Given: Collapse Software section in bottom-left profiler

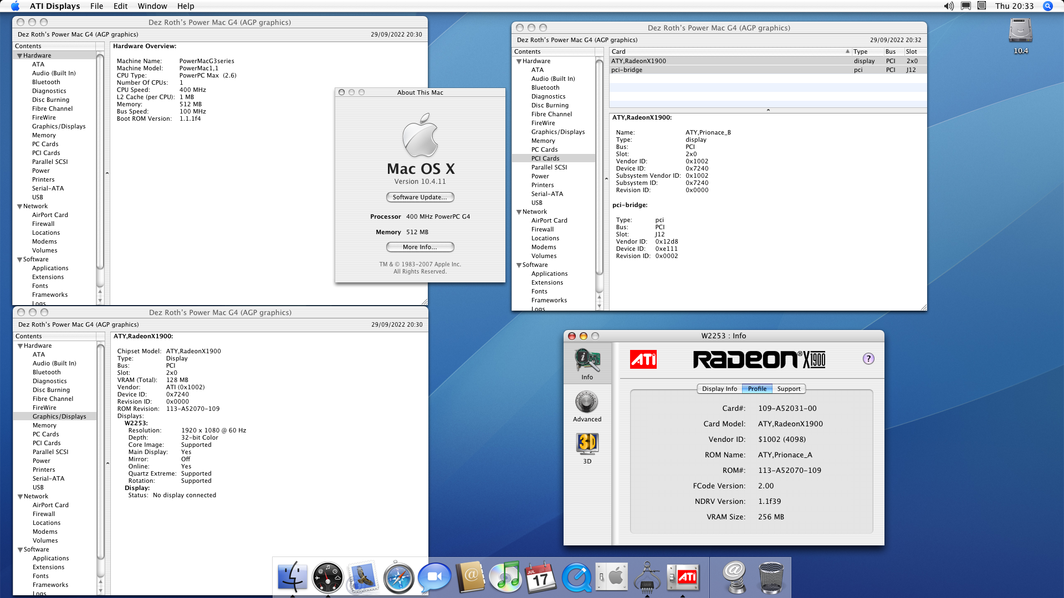Looking at the screenshot, I should point(21,550).
